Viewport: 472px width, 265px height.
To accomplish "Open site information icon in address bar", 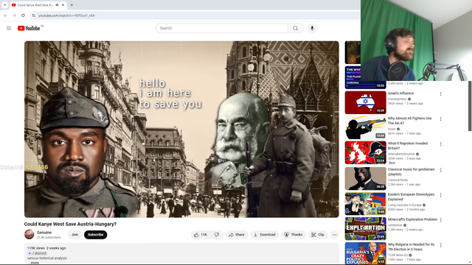I will click(x=34, y=15).
